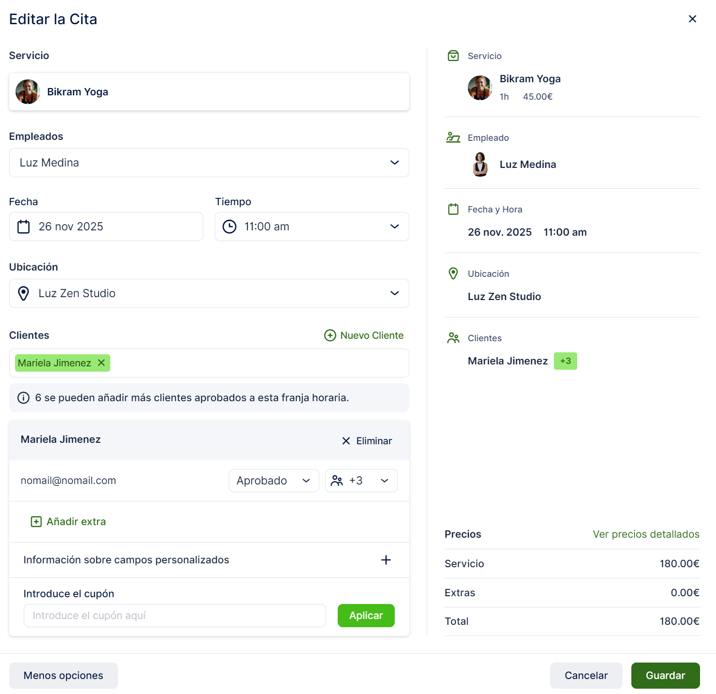This screenshot has width=716, height=694.
Task: Expand Información sobre campos personalizados section
Action: [x=386, y=560]
